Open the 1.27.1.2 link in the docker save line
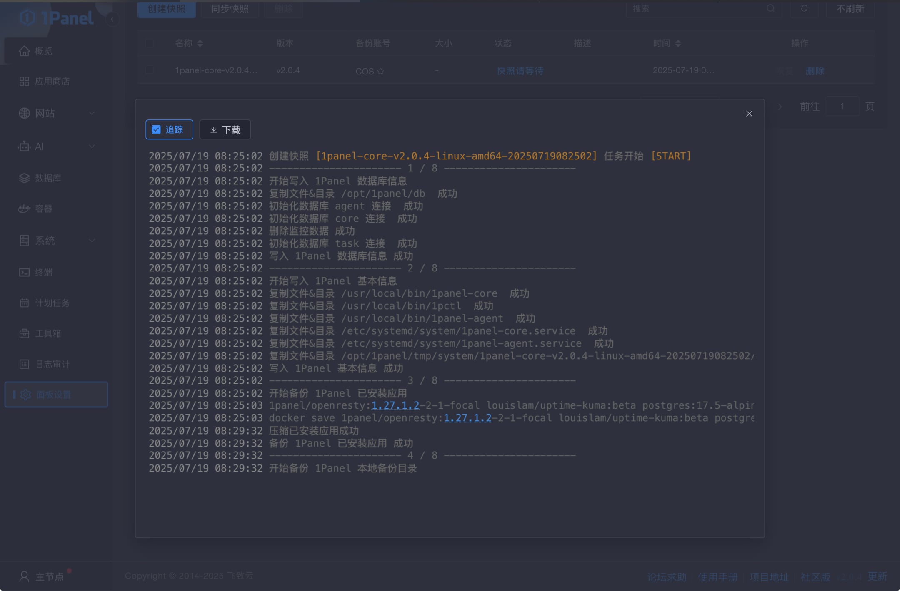This screenshot has width=900, height=591. coord(467,418)
